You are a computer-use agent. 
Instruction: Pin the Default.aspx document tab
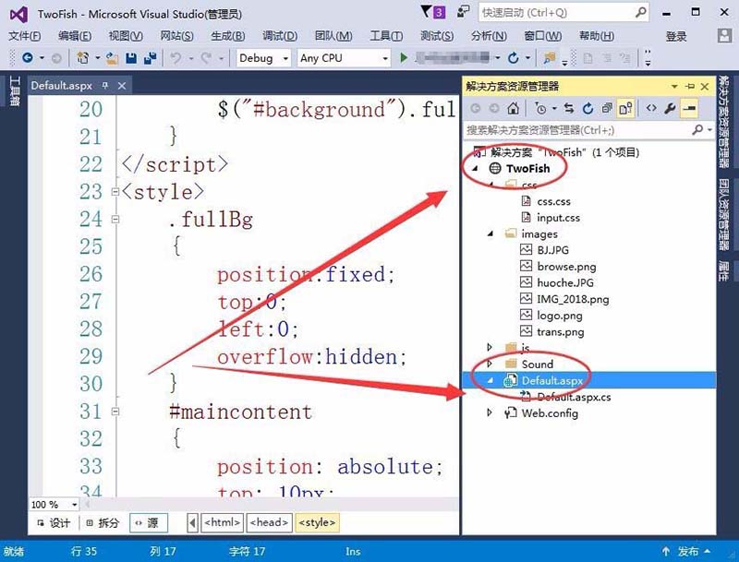point(105,85)
